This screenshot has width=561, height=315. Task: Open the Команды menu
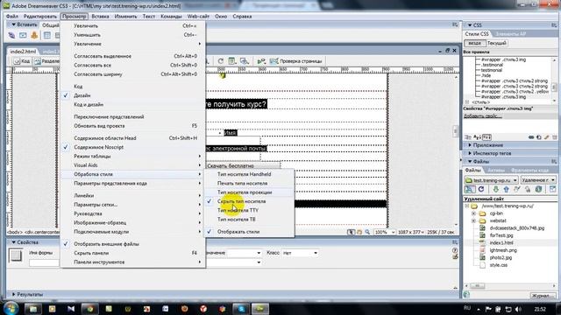171,16
